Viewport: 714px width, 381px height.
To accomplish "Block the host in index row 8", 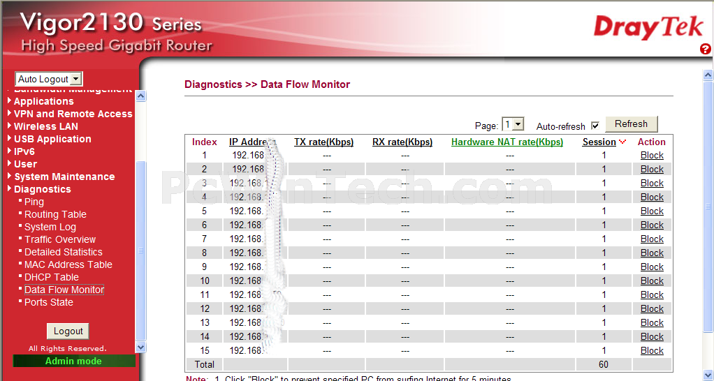I will click(652, 253).
